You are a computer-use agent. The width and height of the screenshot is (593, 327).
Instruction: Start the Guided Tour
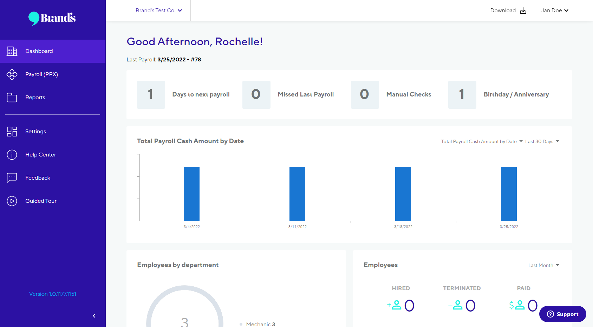(x=53, y=201)
